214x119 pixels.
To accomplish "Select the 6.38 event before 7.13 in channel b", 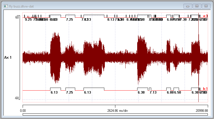I will pos(141,92).
